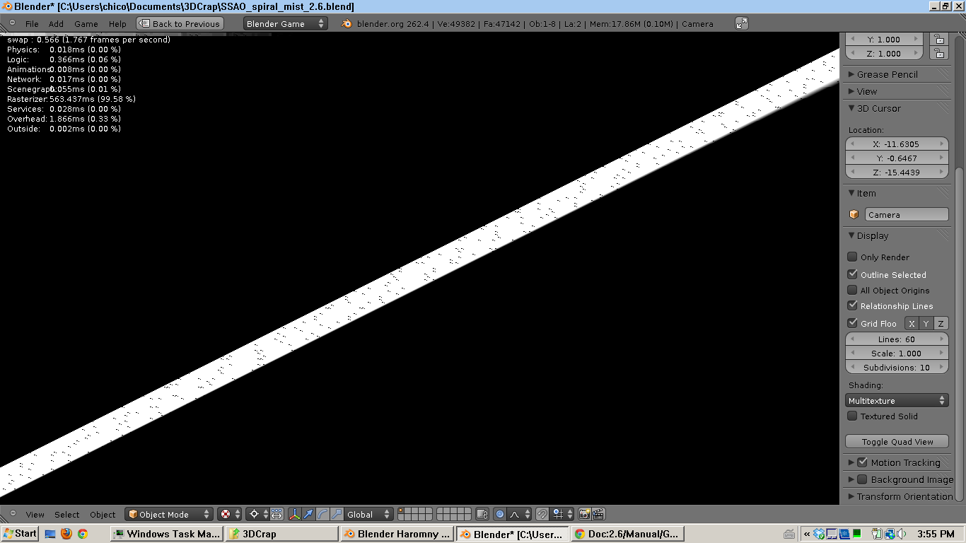Uncheck the Grid Floor checkbox
This screenshot has width=966, height=543.
(852, 323)
